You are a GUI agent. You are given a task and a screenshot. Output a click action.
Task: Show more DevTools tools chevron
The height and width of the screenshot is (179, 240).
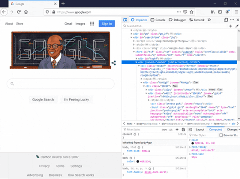[209, 20]
